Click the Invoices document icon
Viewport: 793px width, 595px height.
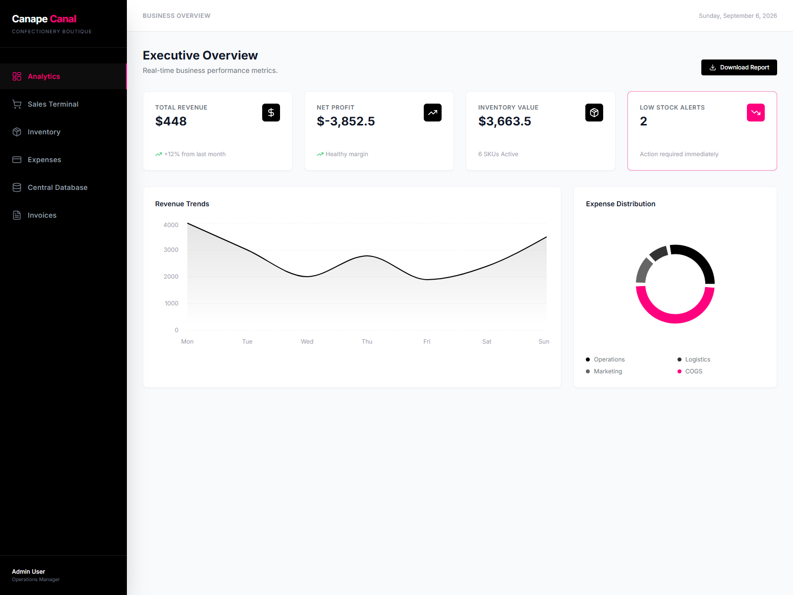pos(17,215)
